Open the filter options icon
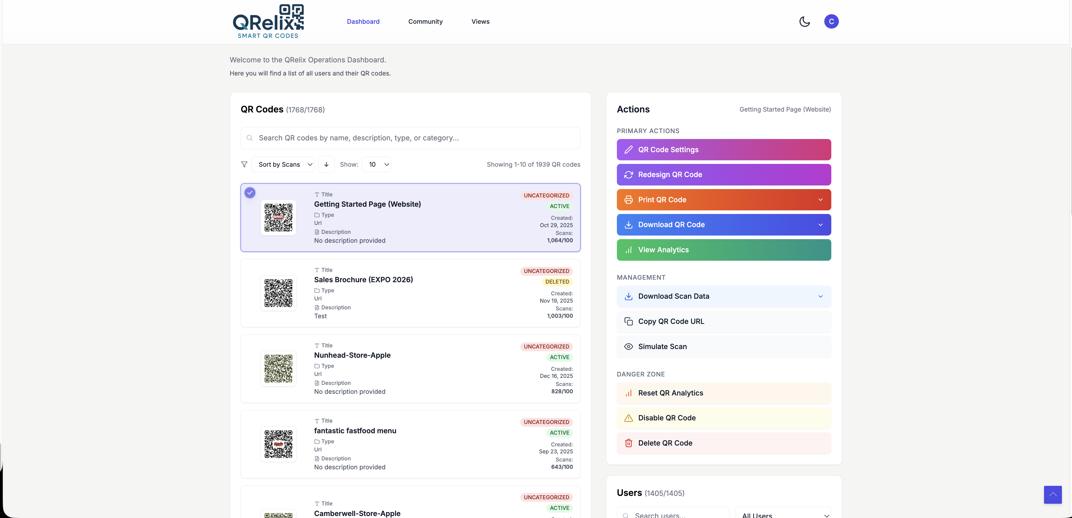Screen dimensions: 1072x518 244,164
